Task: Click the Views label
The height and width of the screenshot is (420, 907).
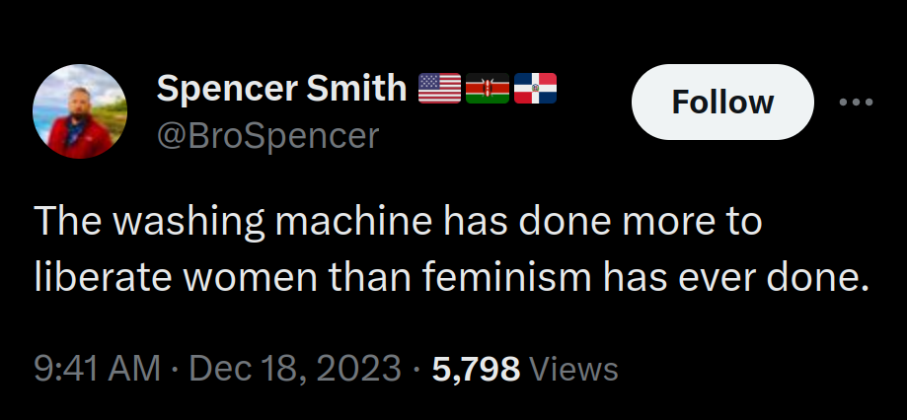Action: [574, 369]
